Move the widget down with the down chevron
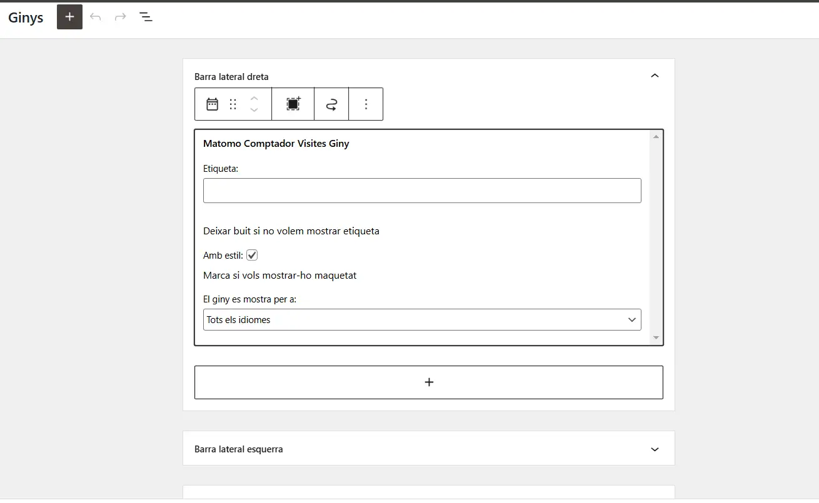 [254, 110]
